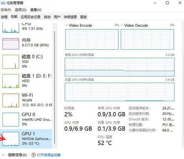Switch to the 服务 tab
The height and width of the screenshot is (159, 184).
pos(83,17)
